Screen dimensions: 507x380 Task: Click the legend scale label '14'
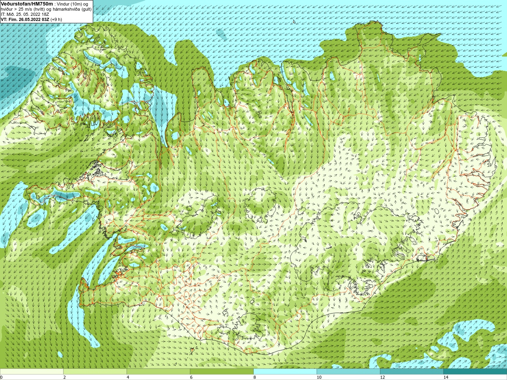click(x=446, y=377)
